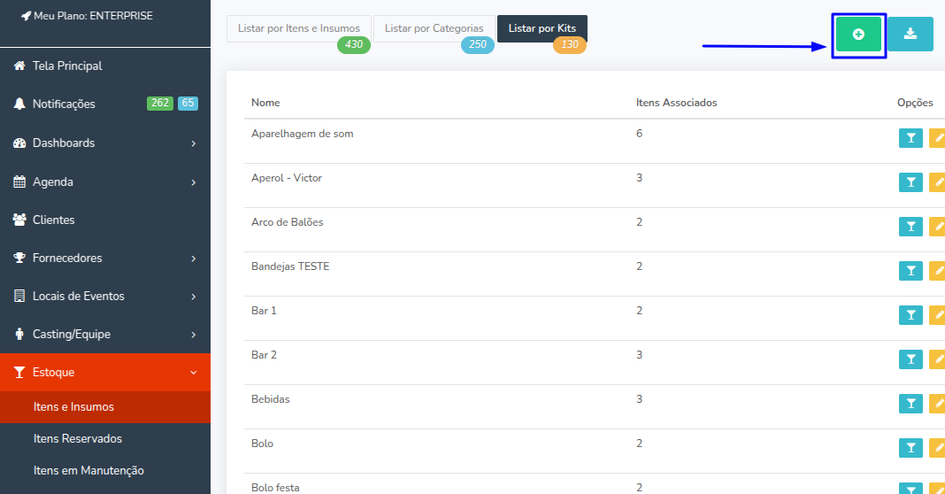The image size is (945, 494).
Task: Select Listar por Itens e Insumos tab
Action: [x=299, y=28]
